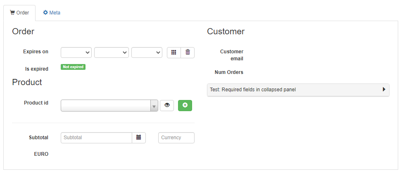Click the gear icon in the Meta tab

(x=45, y=12)
